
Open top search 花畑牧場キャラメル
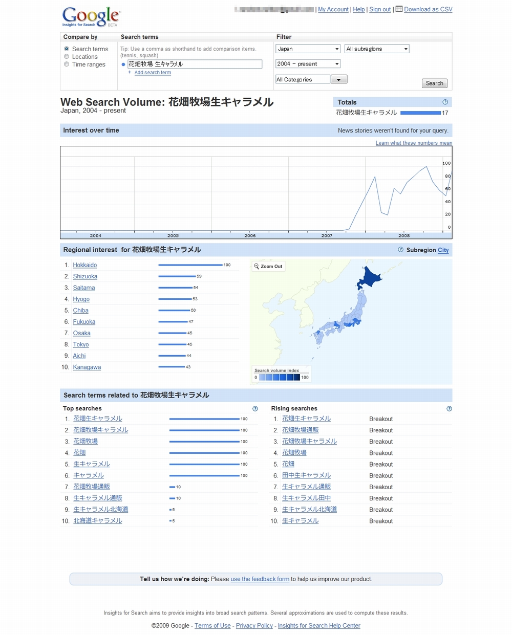101,430
